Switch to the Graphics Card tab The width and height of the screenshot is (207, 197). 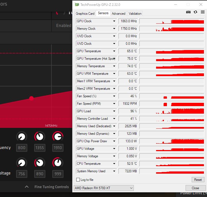(x=85, y=13)
